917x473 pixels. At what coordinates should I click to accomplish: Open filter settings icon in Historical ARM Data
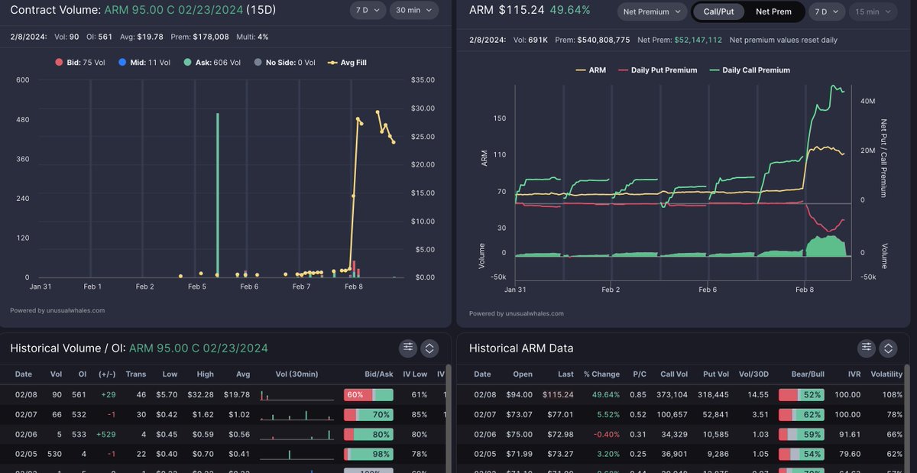tap(866, 348)
